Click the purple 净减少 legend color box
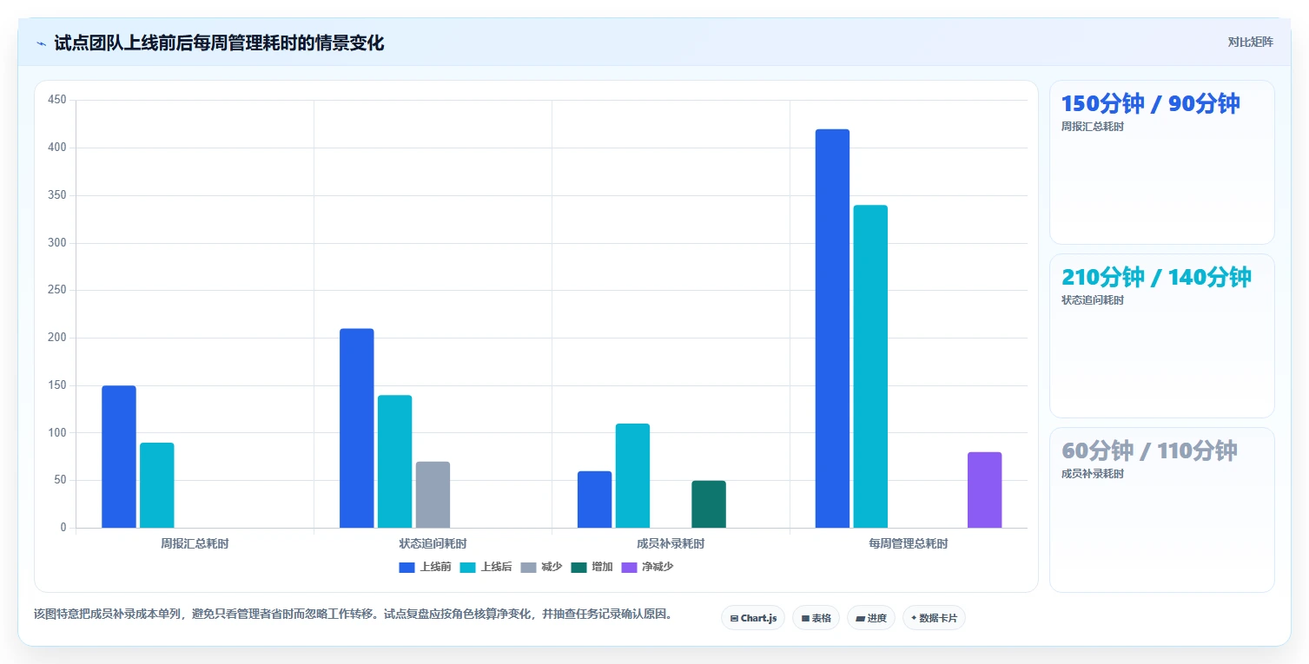This screenshot has width=1309, height=664. (630, 567)
